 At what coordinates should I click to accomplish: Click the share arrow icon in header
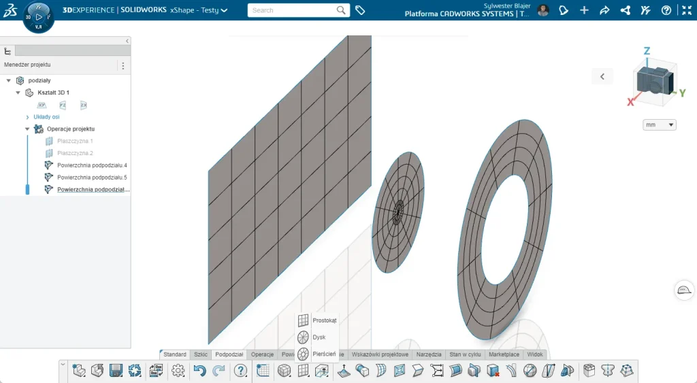tap(604, 10)
